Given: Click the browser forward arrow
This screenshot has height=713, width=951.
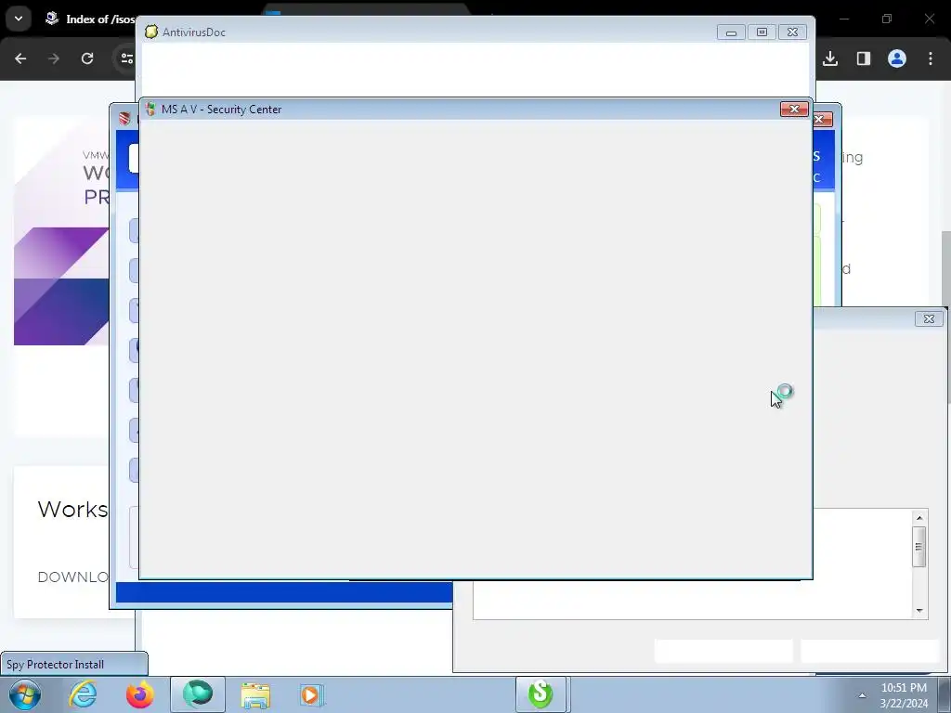Looking at the screenshot, I should pyautogui.click(x=54, y=58).
